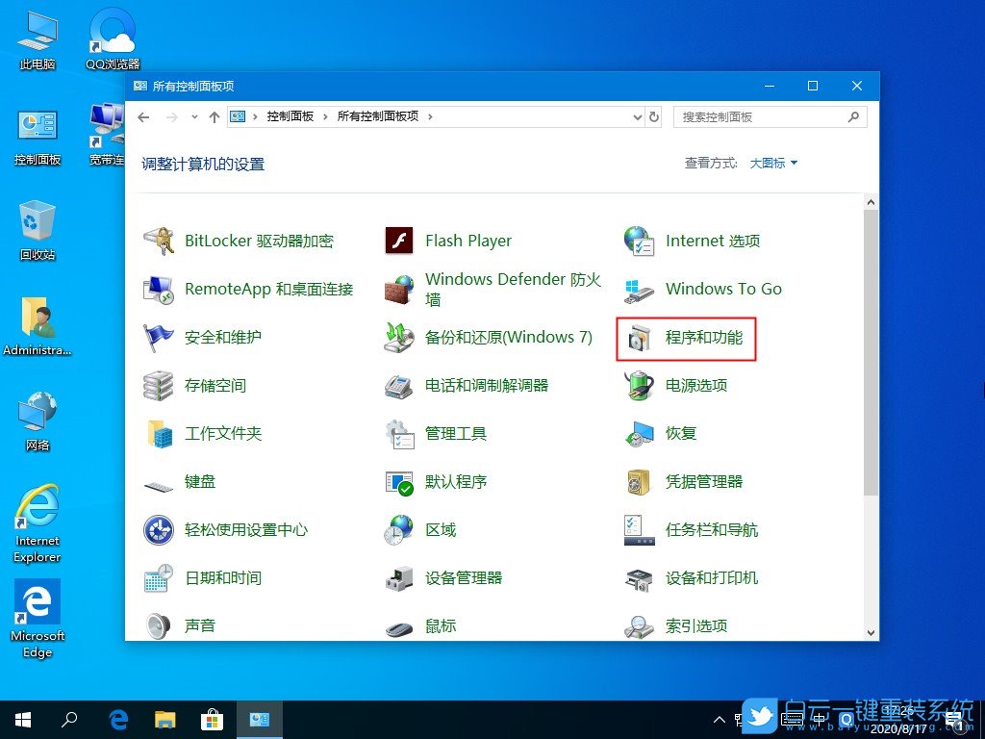Open Internet 选项

(x=712, y=241)
